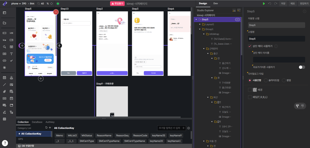Add step with plus circle below Step5
310x148 pixels.
click(41, 78)
